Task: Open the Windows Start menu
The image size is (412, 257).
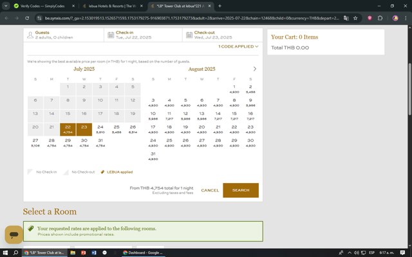Action: (5, 253)
